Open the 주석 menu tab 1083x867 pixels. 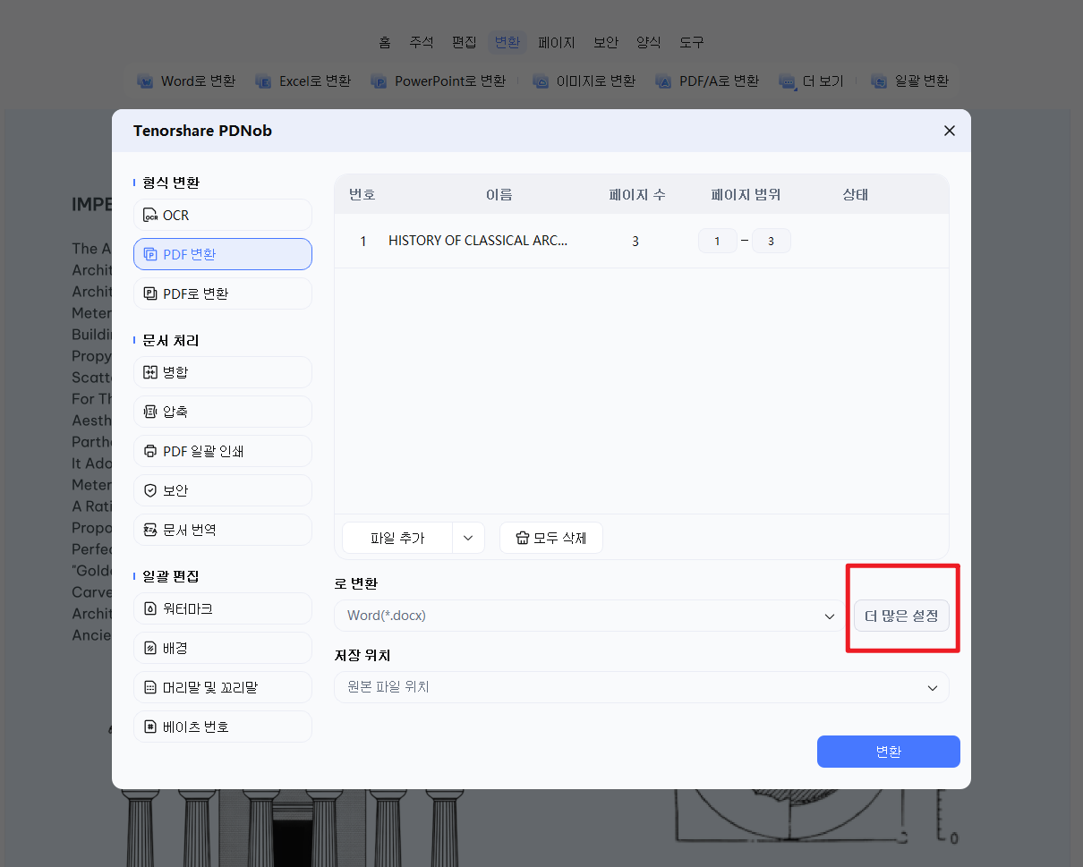[x=422, y=42]
